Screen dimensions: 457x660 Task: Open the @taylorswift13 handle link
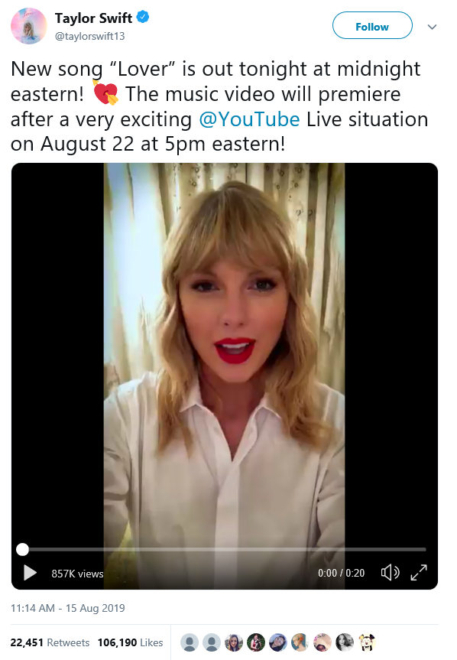coord(90,36)
